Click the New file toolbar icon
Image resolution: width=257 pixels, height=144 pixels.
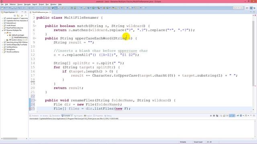[2, 8]
